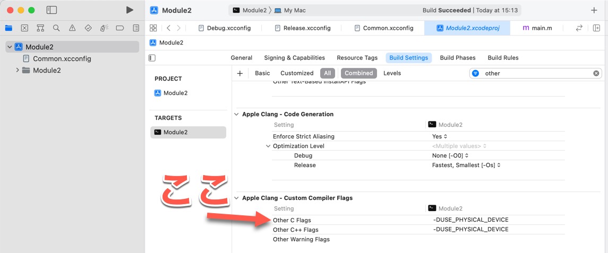608x253 pixels.
Task: Click the related items grid icon
Action: 153,28
